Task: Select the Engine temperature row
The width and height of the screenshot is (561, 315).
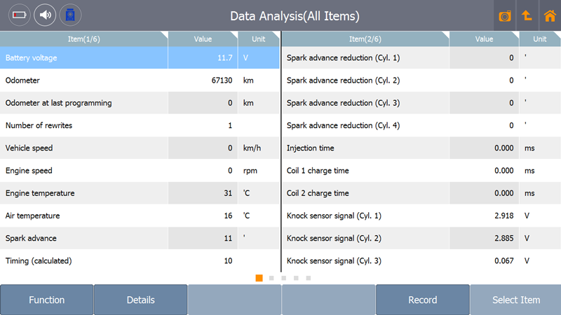Action: (140, 193)
